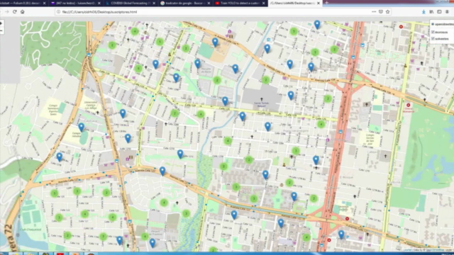454x255 pixels.
Task: Save page to Pocket
Action: point(381,12)
